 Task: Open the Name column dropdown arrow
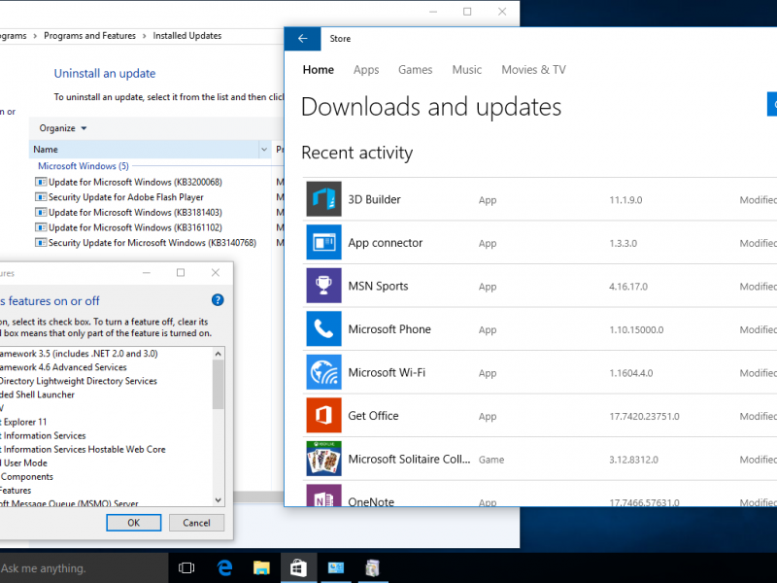pyautogui.click(x=264, y=150)
